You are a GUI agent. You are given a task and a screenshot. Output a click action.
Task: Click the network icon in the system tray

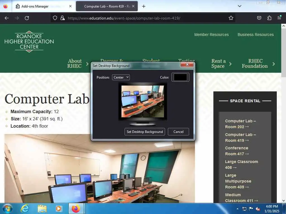[244, 209]
